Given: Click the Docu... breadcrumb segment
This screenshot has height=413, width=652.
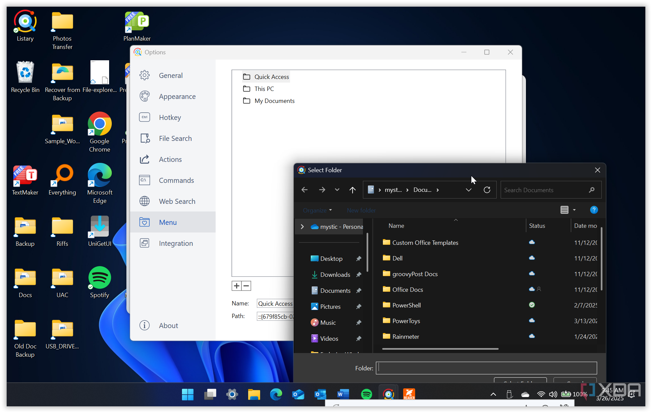Looking at the screenshot, I should pyautogui.click(x=422, y=190).
